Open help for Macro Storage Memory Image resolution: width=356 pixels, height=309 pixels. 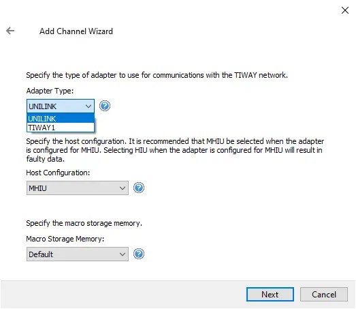pos(139,254)
